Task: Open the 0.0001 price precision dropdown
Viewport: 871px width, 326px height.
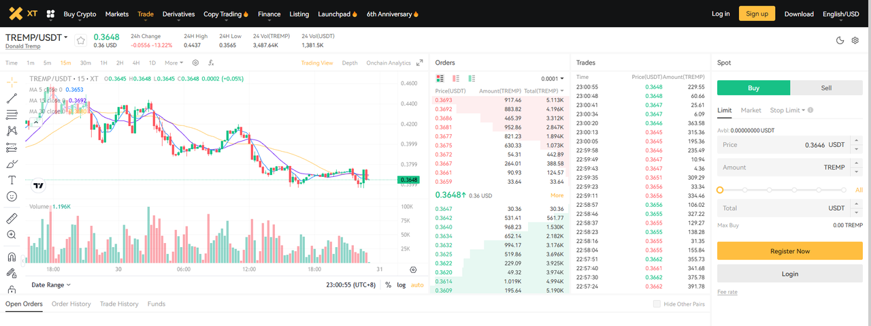Action: tap(553, 79)
